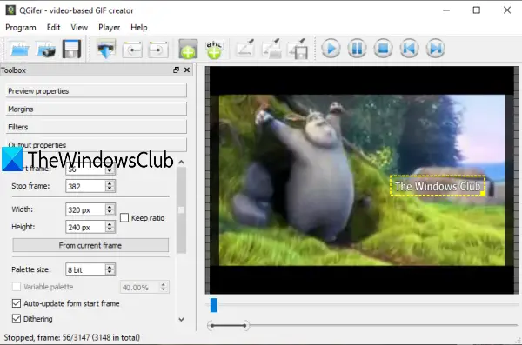Screen dimensions: 522x345
Task: Toggle the Keep ratio checkbox
Action: click(x=124, y=218)
